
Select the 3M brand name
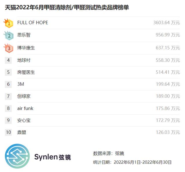[21, 84]
